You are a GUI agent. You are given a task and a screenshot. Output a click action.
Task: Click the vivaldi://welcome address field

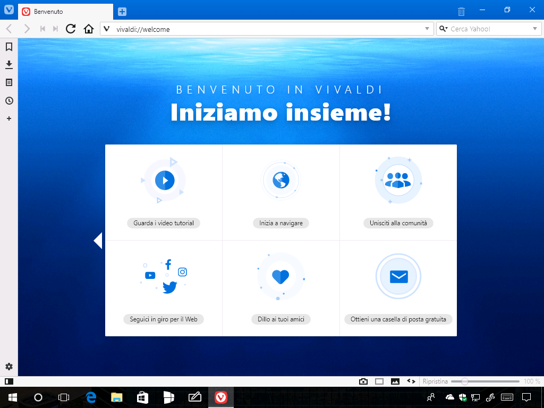[x=267, y=29]
